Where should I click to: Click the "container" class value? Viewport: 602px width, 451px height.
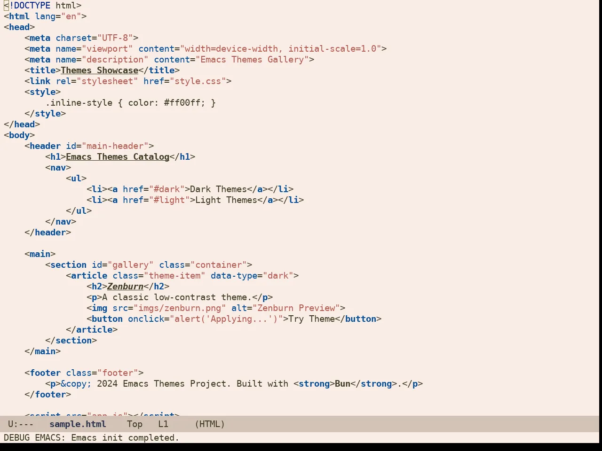coord(219,265)
